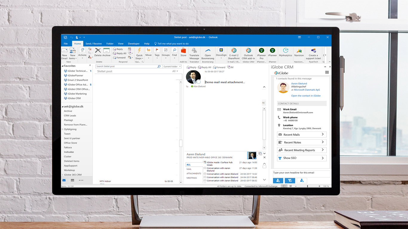Viewport: 408px width, 229px height.
Task: Open Recent Meeting Reports
Action: coord(302,150)
